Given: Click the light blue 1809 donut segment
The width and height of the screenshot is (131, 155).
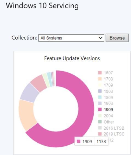Looking at the screenshot, I should tap(50, 80).
